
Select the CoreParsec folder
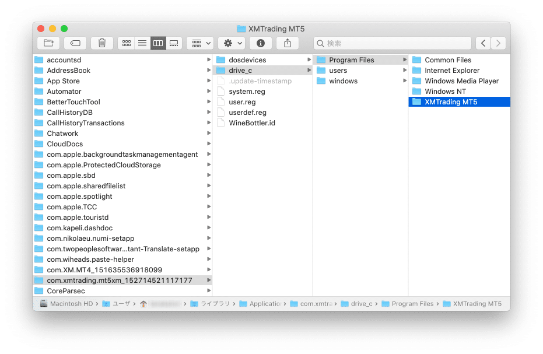[122, 290]
